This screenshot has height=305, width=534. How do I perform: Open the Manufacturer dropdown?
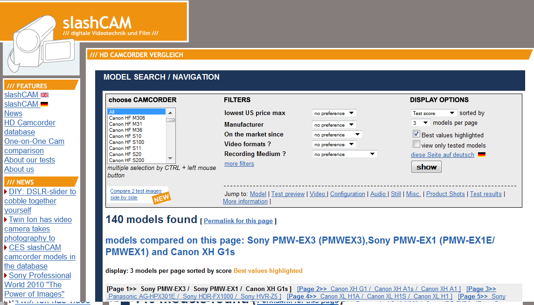[334, 125]
